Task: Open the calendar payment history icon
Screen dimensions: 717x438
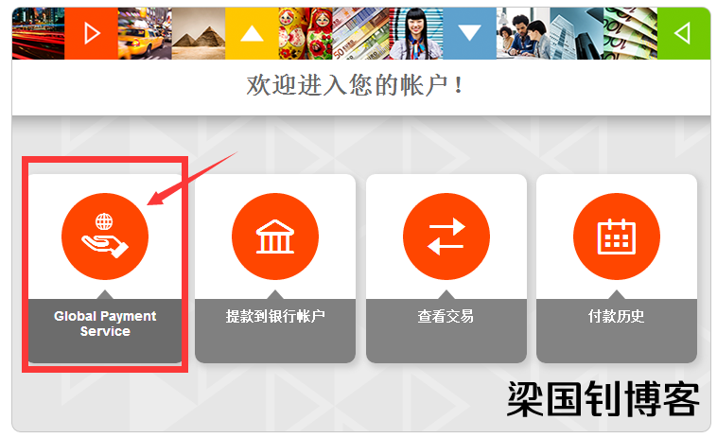Action: point(617,237)
